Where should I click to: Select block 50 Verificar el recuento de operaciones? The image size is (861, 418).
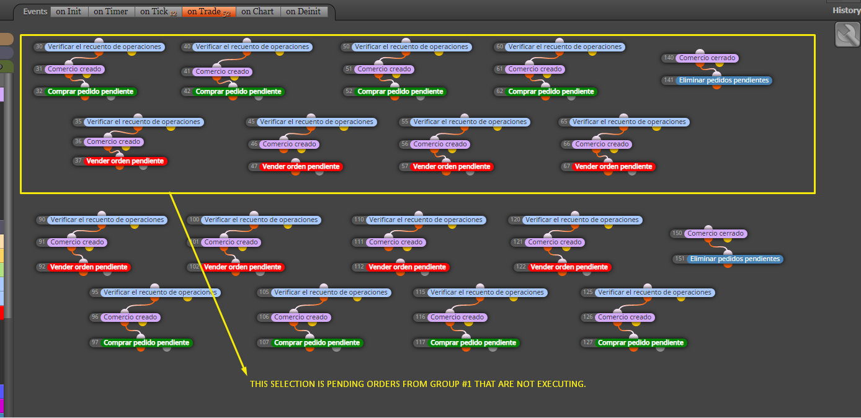pos(406,47)
